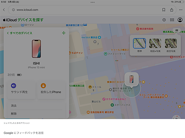Bookmark this page with the bookmark icon
The image size is (185, 138).
164,10
